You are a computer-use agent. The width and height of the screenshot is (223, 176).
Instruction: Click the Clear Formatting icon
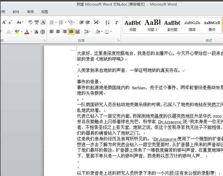(30, 22)
